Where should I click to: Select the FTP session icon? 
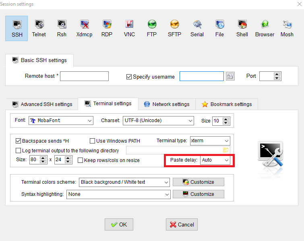[x=152, y=28]
